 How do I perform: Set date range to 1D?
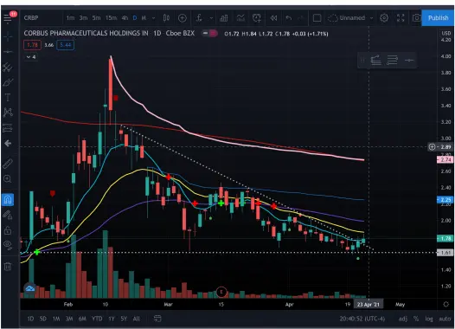click(x=30, y=319)
